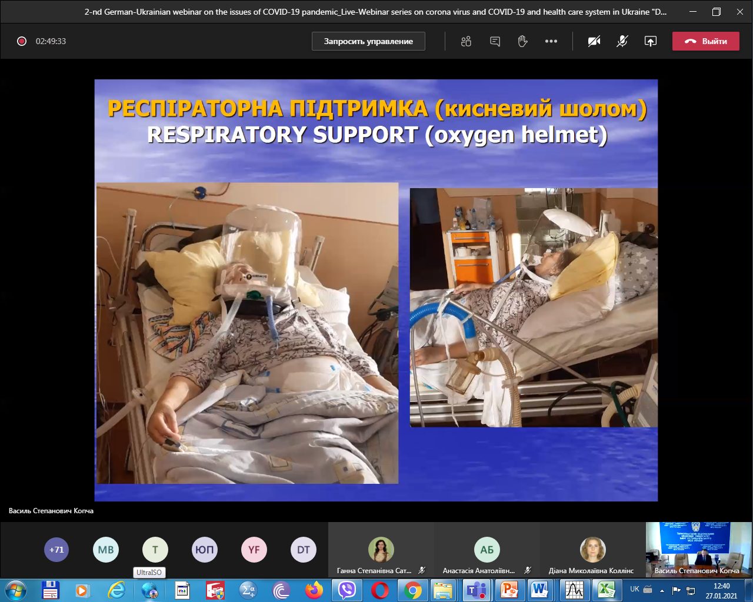Open the meeting chat conversation
This screenshot has height=602, width=753.
(495, 41)
